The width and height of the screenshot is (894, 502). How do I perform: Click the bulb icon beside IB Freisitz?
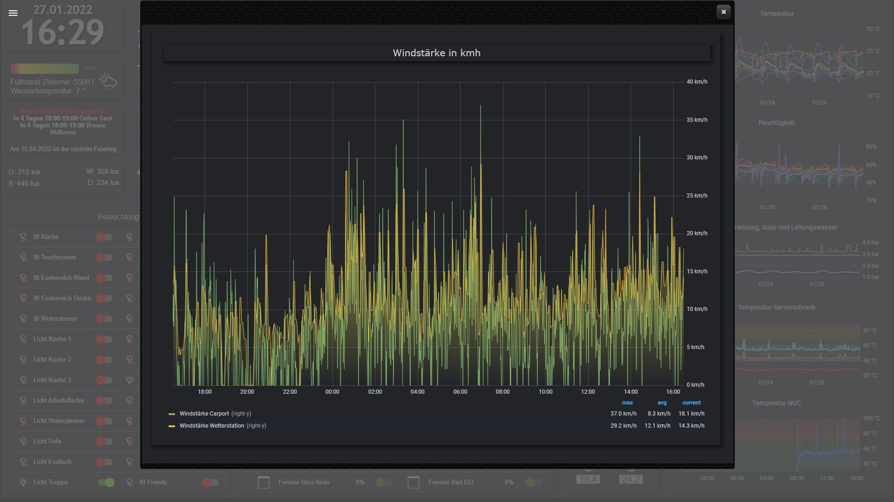(129, 482)
